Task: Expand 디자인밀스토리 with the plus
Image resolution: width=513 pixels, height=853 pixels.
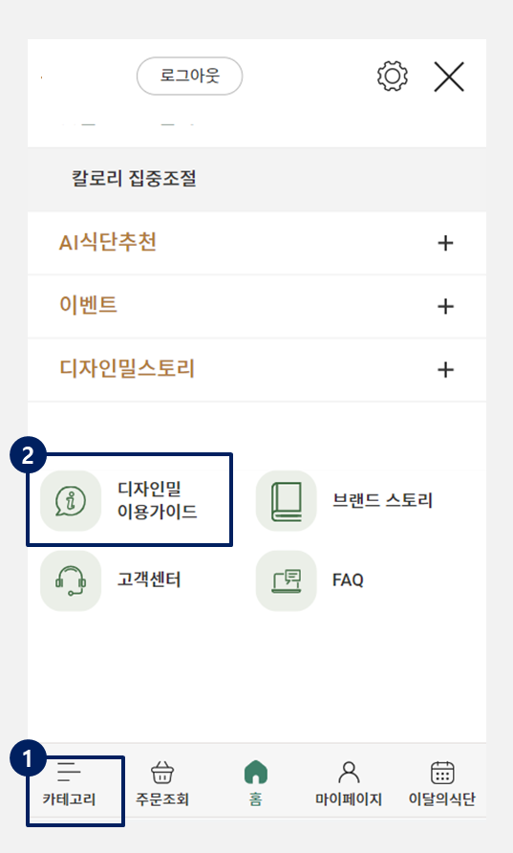Action: coord(445,370)
